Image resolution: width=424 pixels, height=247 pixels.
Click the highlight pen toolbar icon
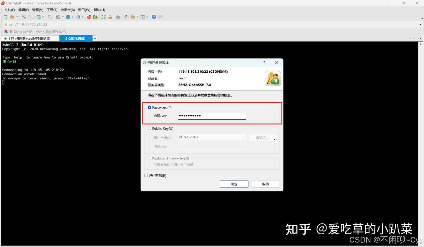pos(125,17)
